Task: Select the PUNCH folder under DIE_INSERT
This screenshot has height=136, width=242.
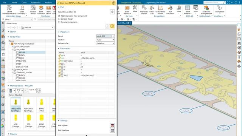Action: click(22, 55)
